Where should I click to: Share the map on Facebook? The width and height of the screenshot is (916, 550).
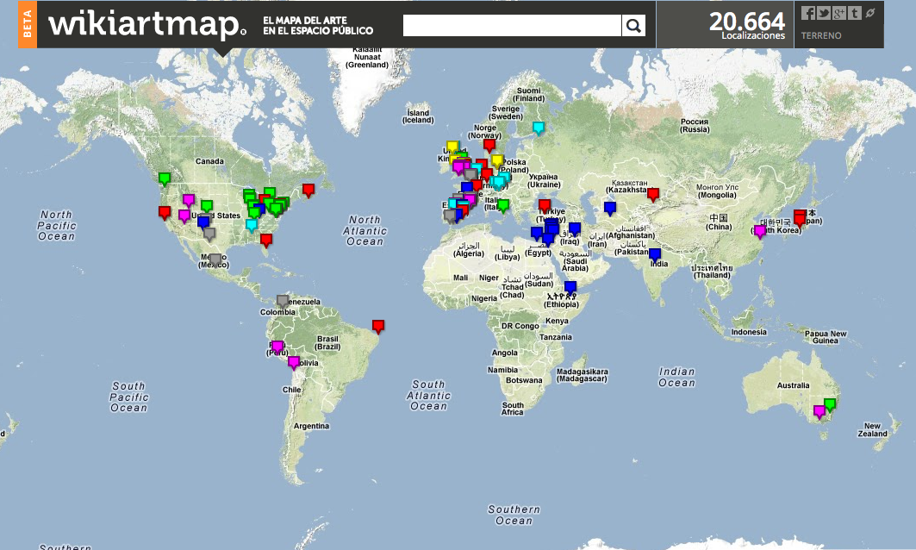tap(809, 12)
